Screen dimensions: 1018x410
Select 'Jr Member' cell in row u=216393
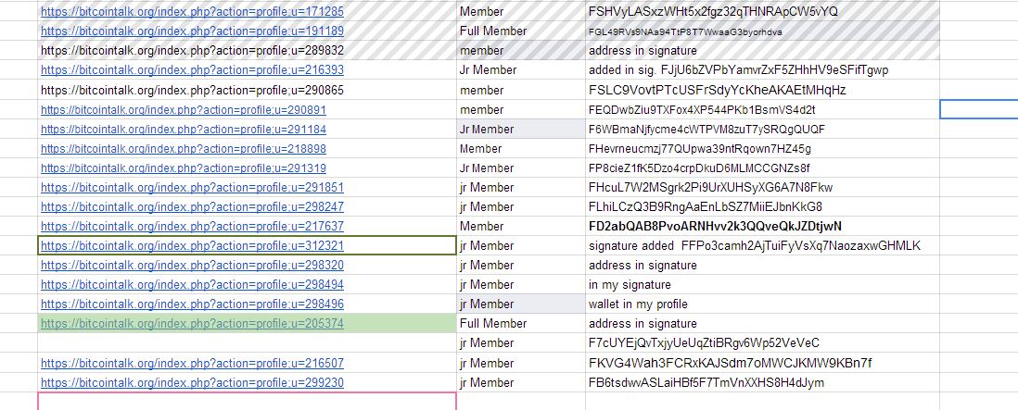(x=521, y=70)
